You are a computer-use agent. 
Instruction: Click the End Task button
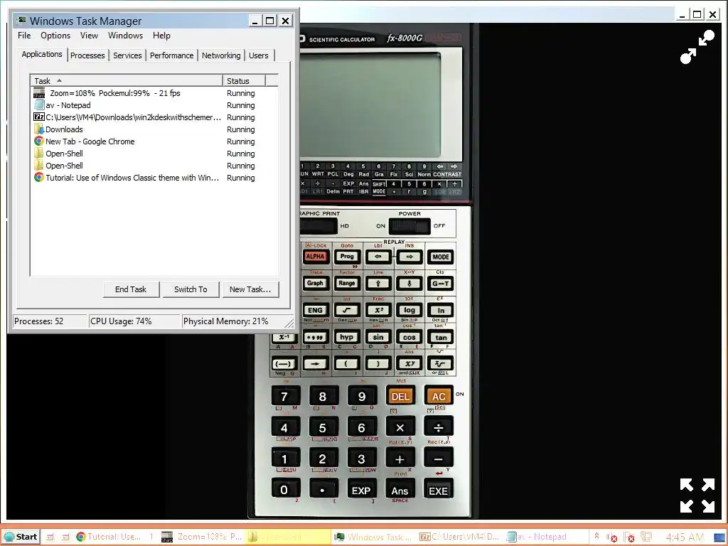[131, 289]
